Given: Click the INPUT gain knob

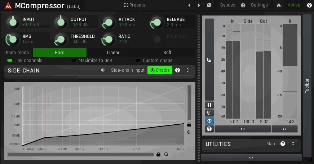Looking at the screenshot, I should (13, 22).
